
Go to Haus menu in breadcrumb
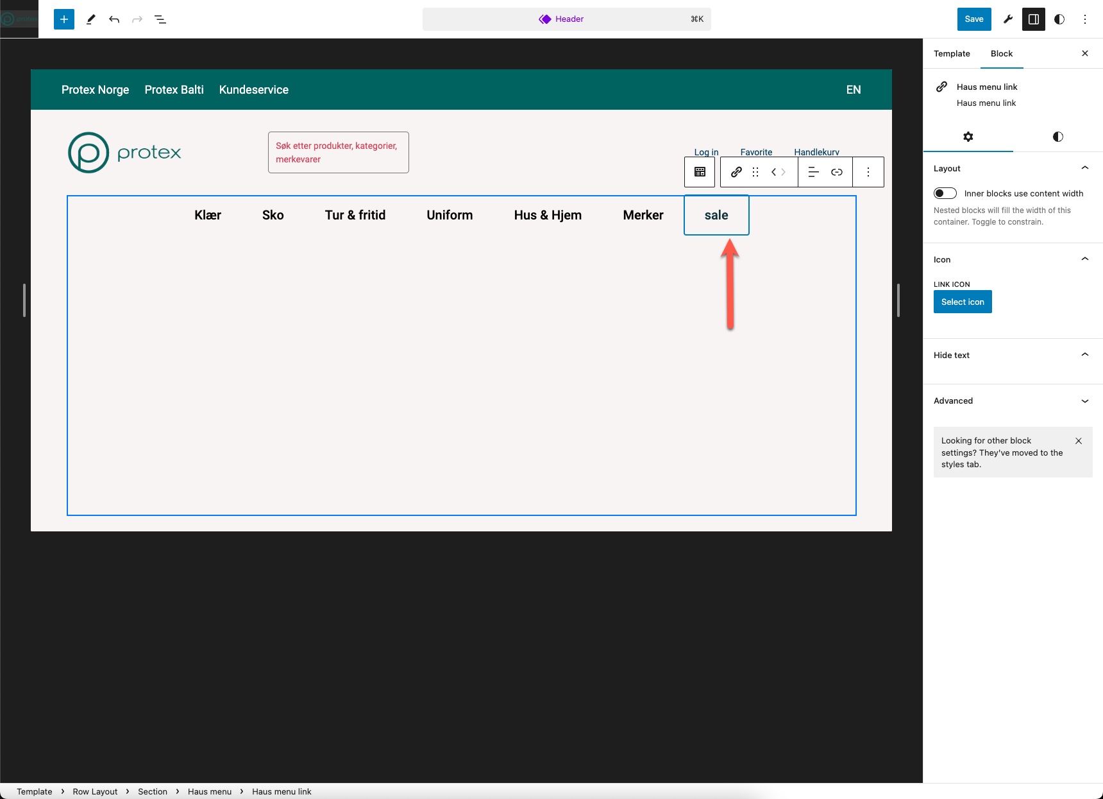tap(210, 791)
